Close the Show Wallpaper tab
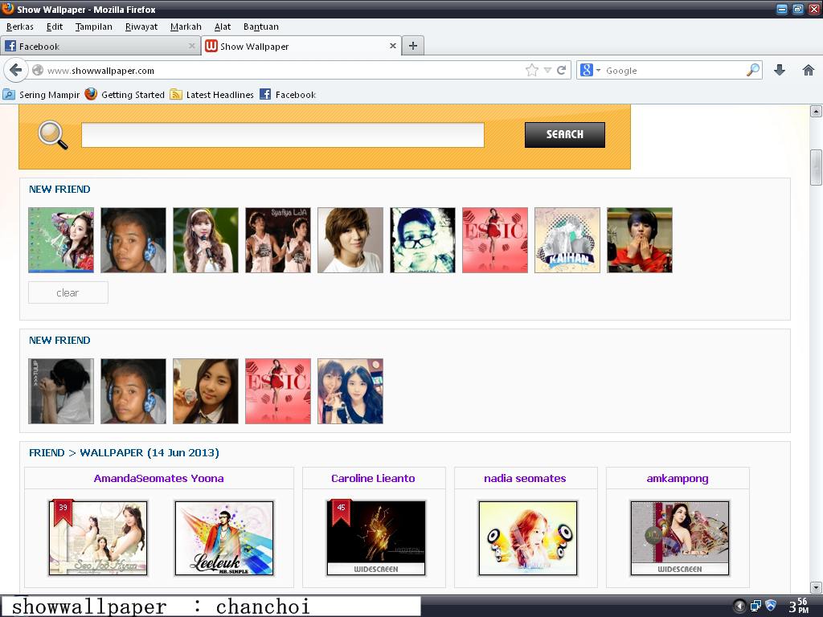Image resolution: width=823 pixels, height=617 pixels. pos(393,46)
